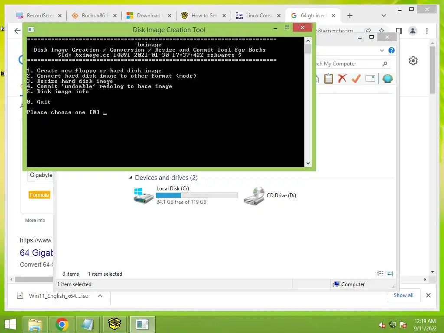444x333 pixels.
Task: Switch Explorer to details view
Action: (x=380, y=273)
